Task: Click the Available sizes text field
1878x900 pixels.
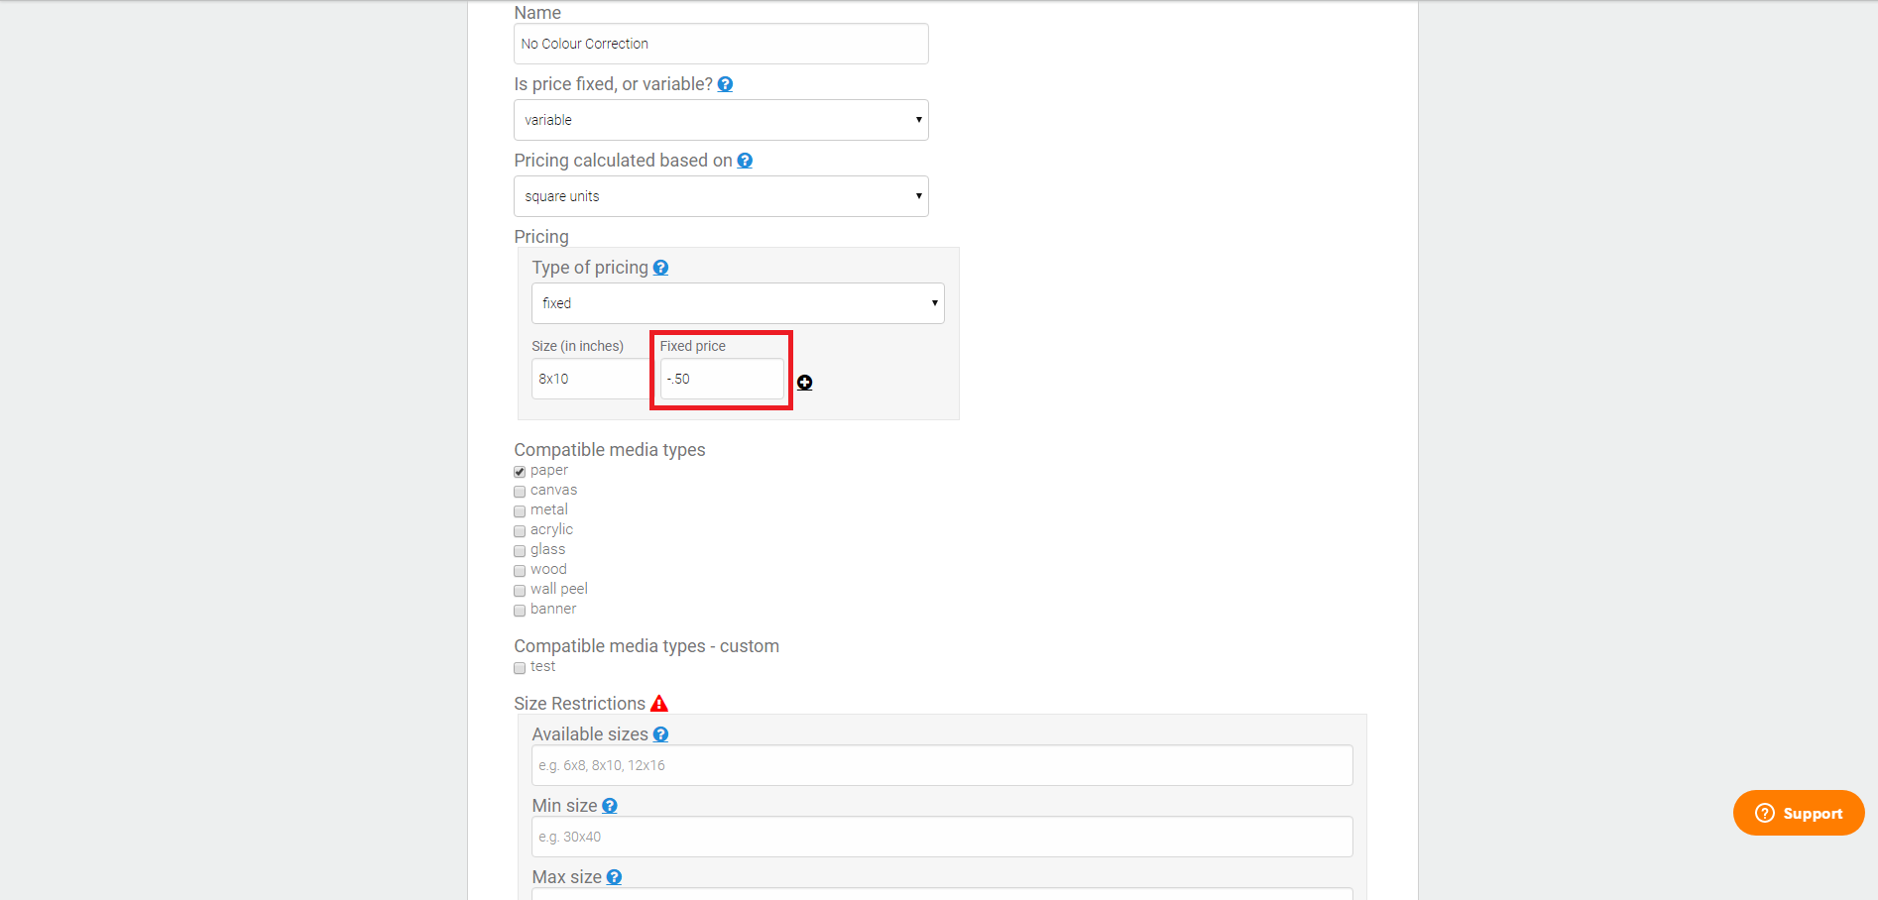Action: point(942,765)
